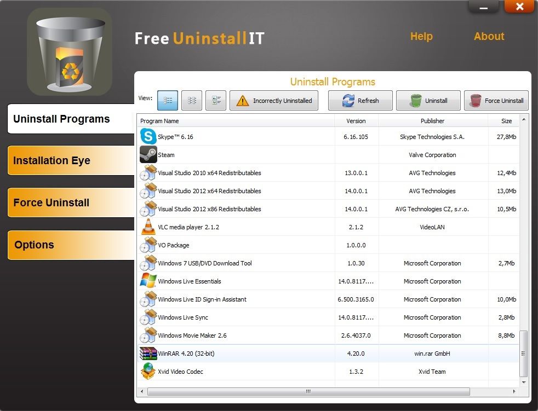The height and width of the screenshot is (411, 538).
Task: Select Visual Studio 2012 x64 Redistributables
Action: tap(209, 191)
